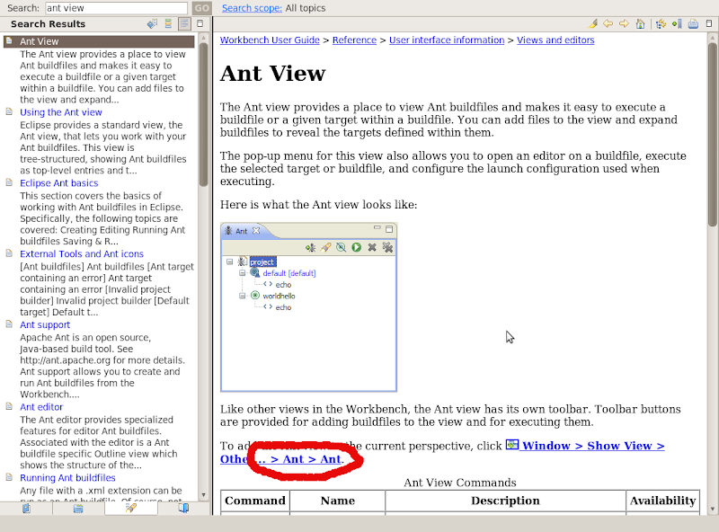
Task: Open User interface information breadcrumb
Action: point(447,40)
